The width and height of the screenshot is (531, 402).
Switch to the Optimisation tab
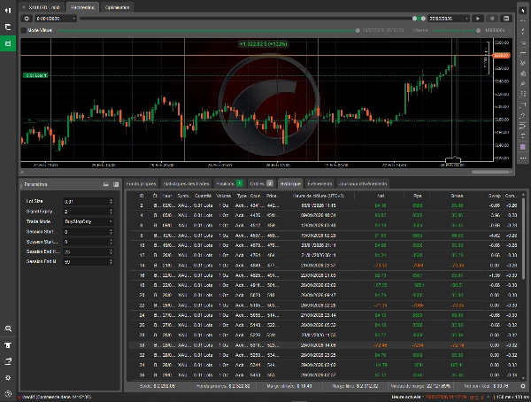117,7
